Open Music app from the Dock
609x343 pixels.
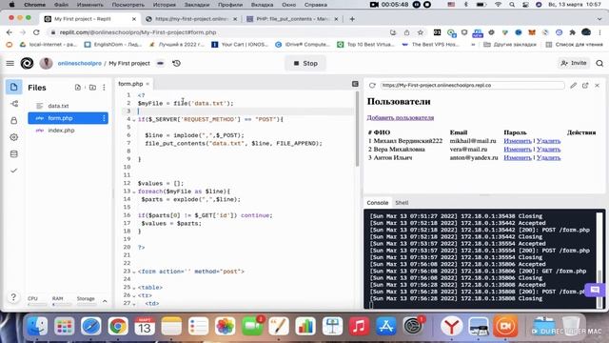pyautogui.click(x=360, y=326)
